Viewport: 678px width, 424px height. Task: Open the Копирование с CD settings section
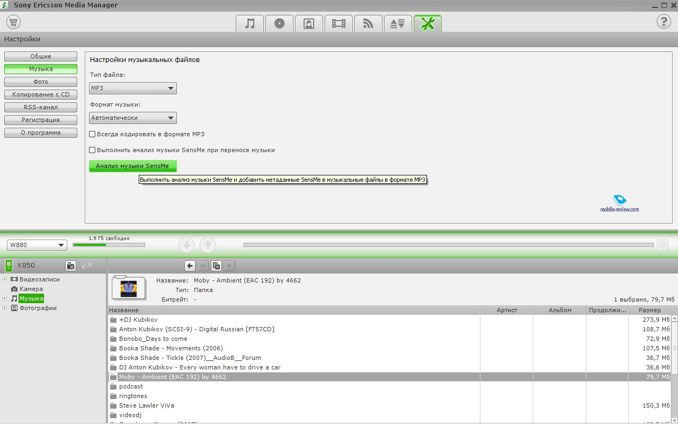pos(41,94)
